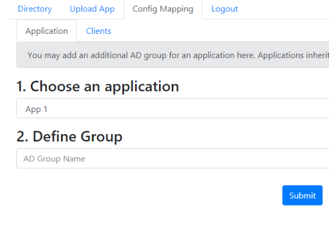The height and width of the screenshot is (246, 329).
Task: Click the "2. Define Group" heading
Action: [x=70, y=136]
